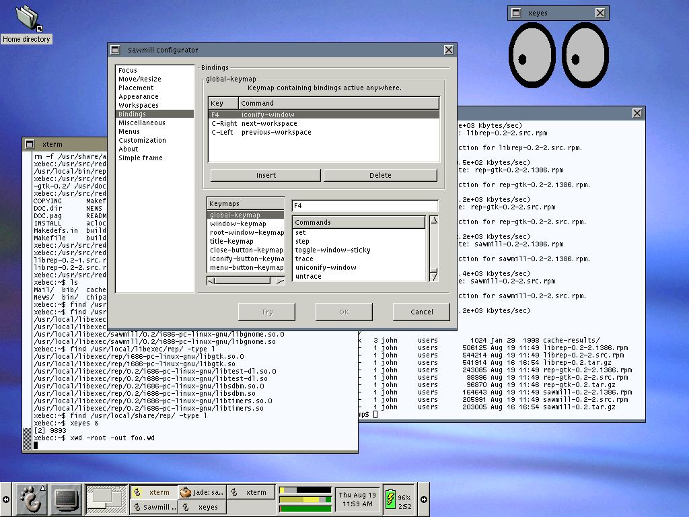Hide panel using right arrow button
The width and height of the screenshot is (689, 517).
(x=424, y=499)
